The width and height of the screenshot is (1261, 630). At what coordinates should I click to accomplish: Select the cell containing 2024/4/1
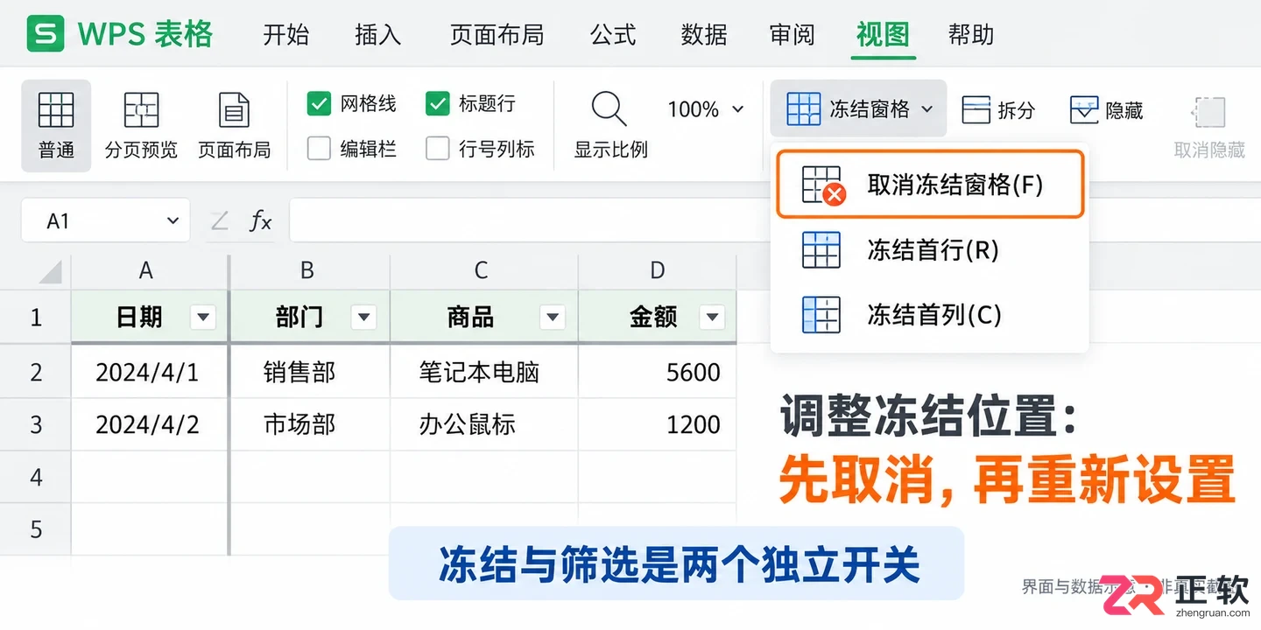coord(150,372)
